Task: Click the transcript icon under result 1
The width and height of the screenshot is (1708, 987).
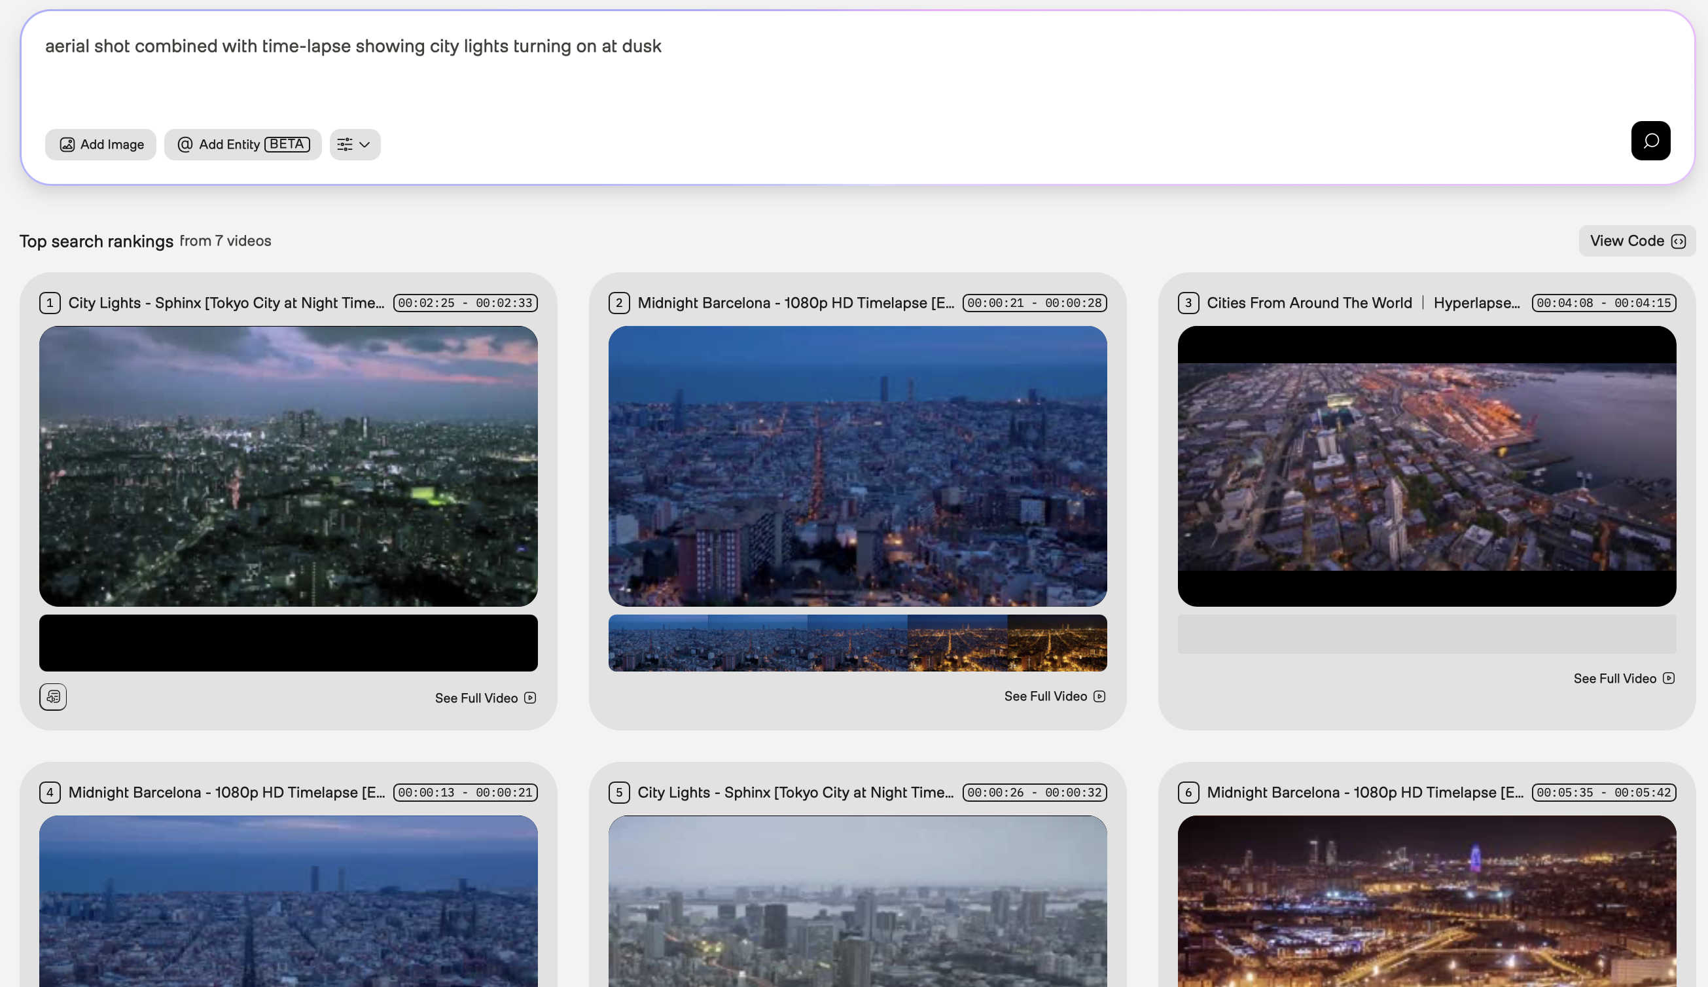Action: click(53, 697)
